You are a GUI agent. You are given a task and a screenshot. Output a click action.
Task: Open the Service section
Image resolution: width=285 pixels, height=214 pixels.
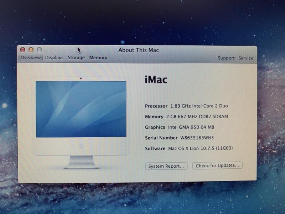coord(246,58)
